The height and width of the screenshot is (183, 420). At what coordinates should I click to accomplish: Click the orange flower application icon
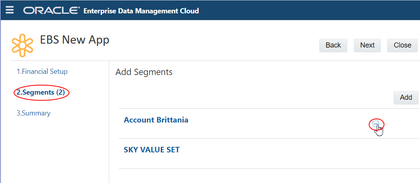pyautogui.click(x=22, y=46)
